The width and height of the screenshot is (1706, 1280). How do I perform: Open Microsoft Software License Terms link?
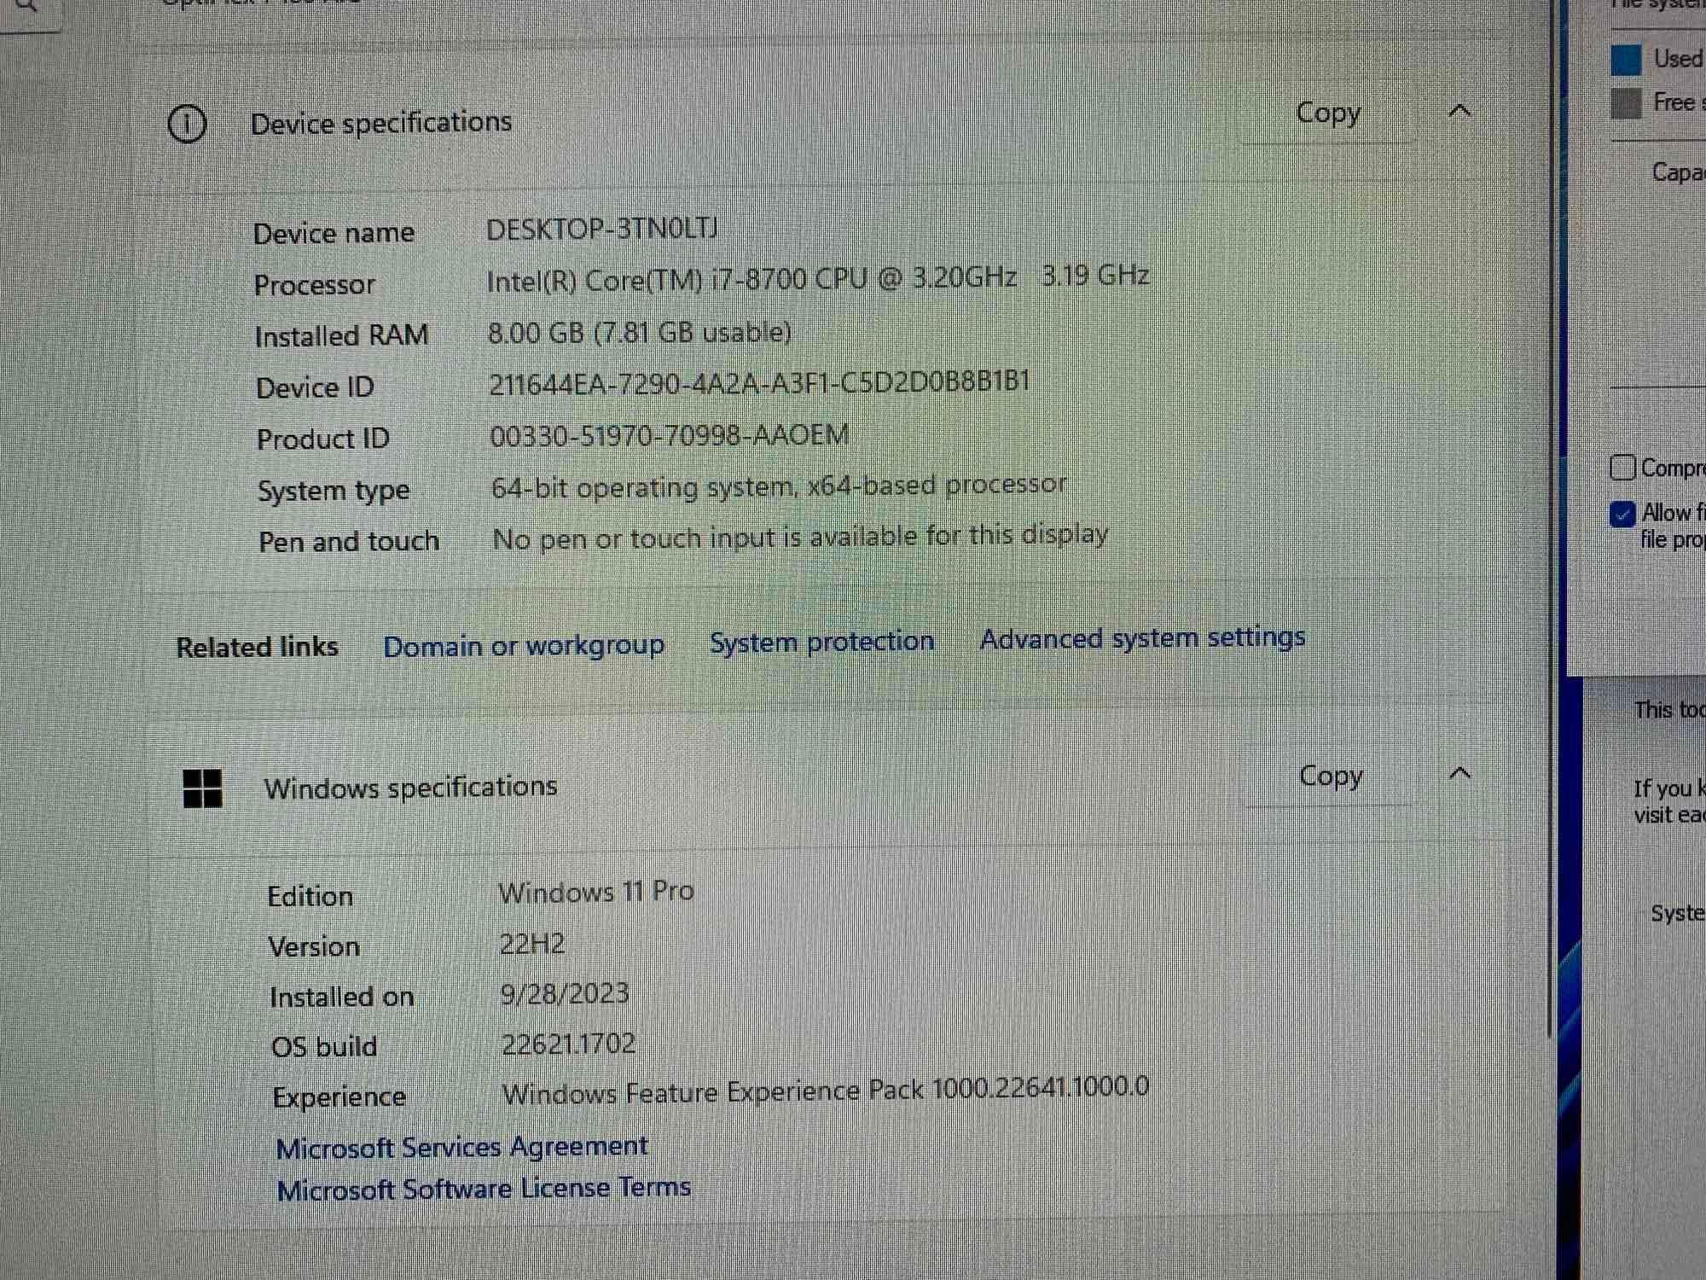484,1189
